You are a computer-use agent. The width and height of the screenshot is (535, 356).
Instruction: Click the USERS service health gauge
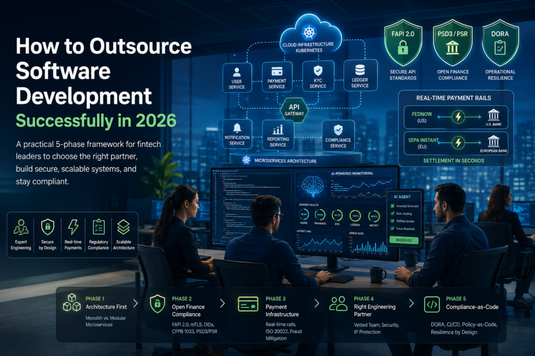(304, 214)
